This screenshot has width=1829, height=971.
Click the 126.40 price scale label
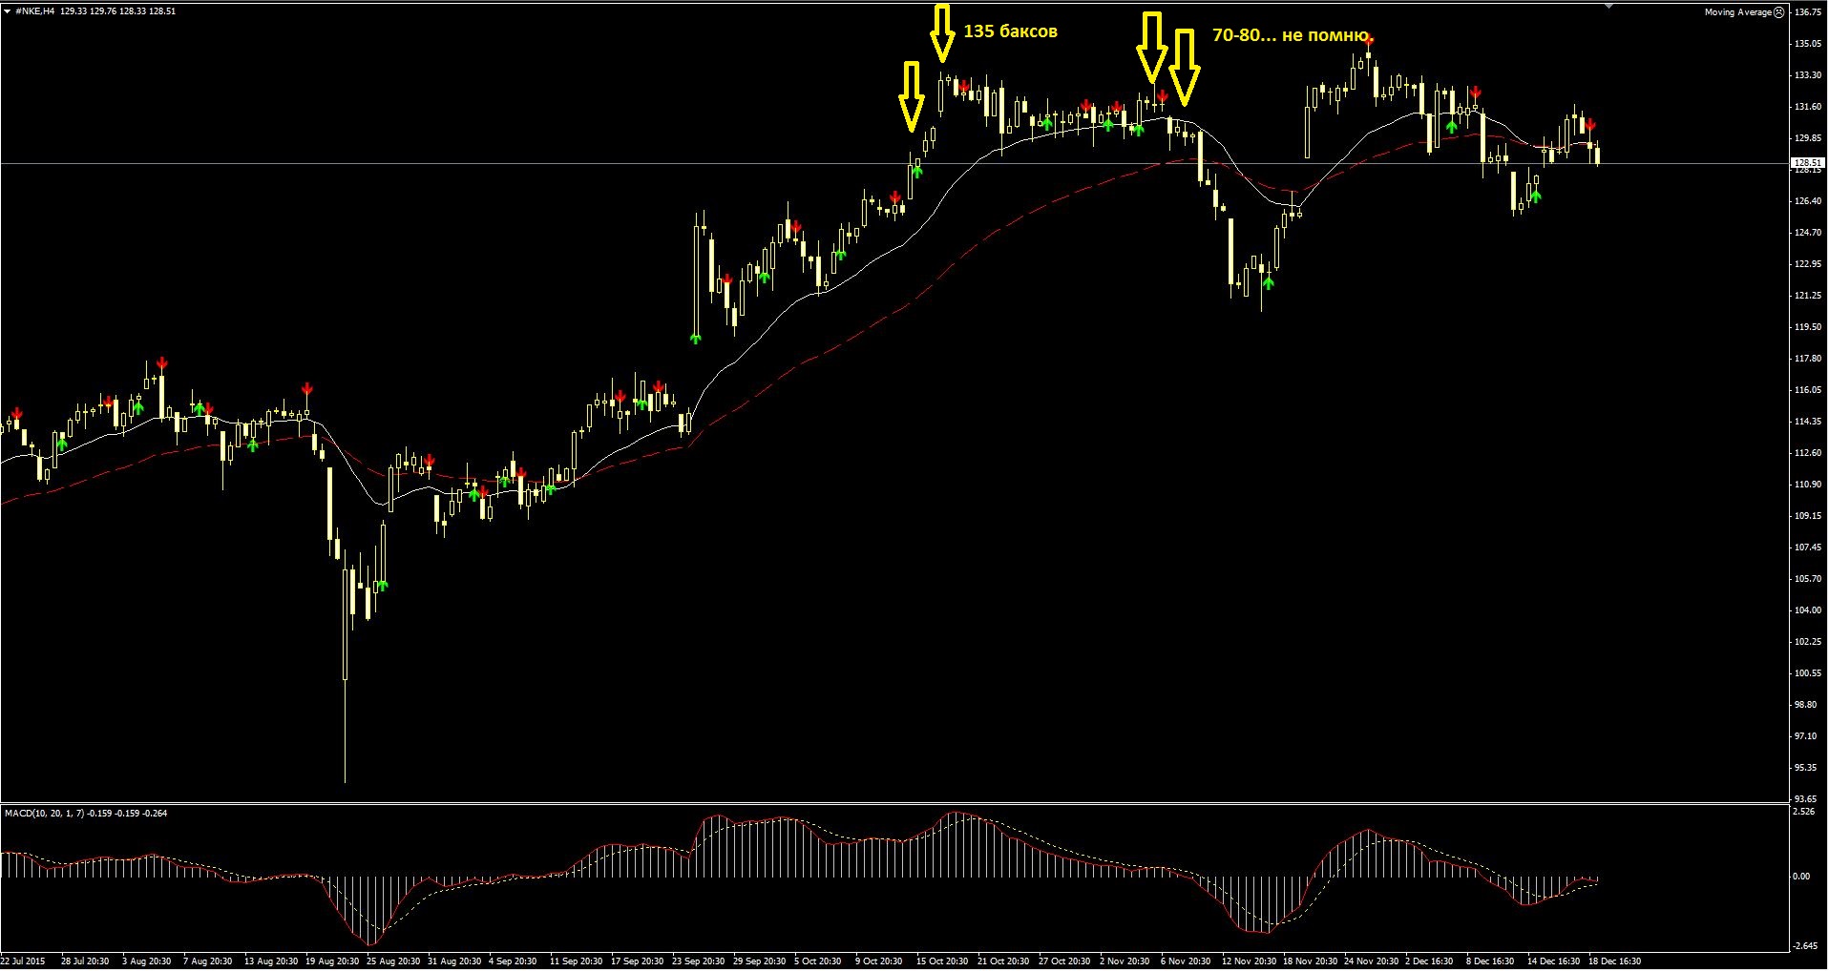coord(1808,201)
